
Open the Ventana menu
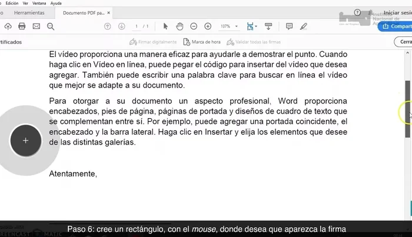[39, 3]
